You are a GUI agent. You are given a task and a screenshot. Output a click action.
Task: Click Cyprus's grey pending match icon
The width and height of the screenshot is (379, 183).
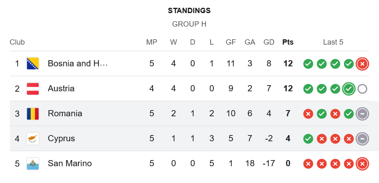tap(362, 138)
